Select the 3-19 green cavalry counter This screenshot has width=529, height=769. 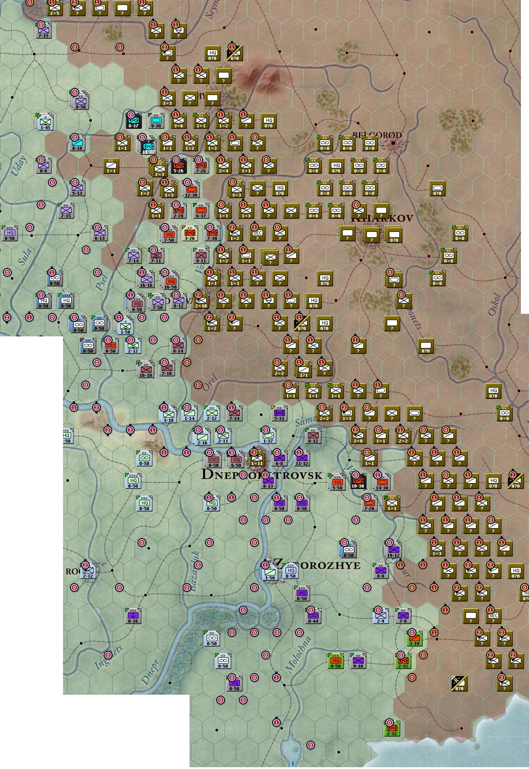tap(415, 638)
